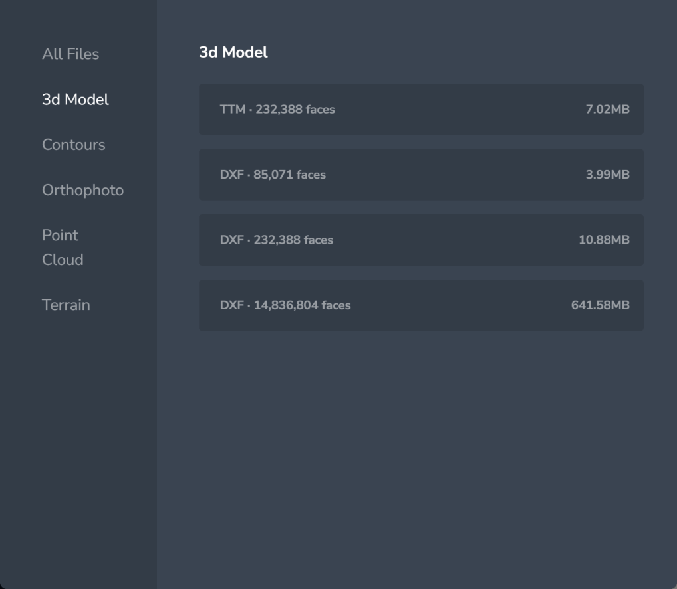Select the DXF · 232,388 faces label
Screen dimensions: 677x589
pos(277,240)
